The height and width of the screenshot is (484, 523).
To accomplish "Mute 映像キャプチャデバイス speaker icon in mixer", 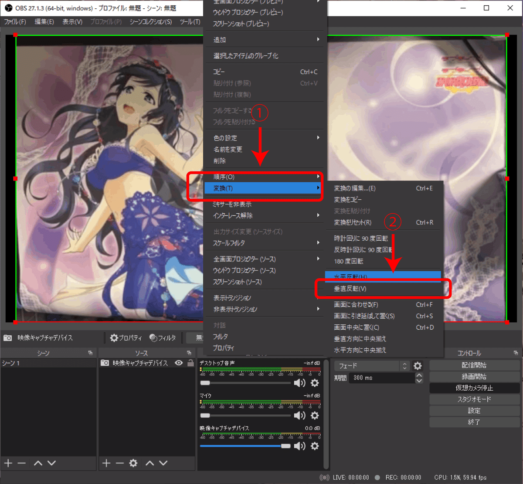I will (x=300, y=446).
